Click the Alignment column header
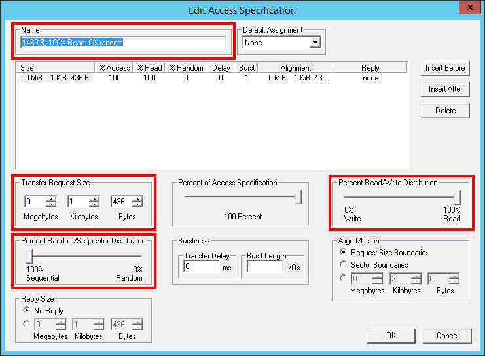This screenshot has height=356, width=485. (295, 68)
